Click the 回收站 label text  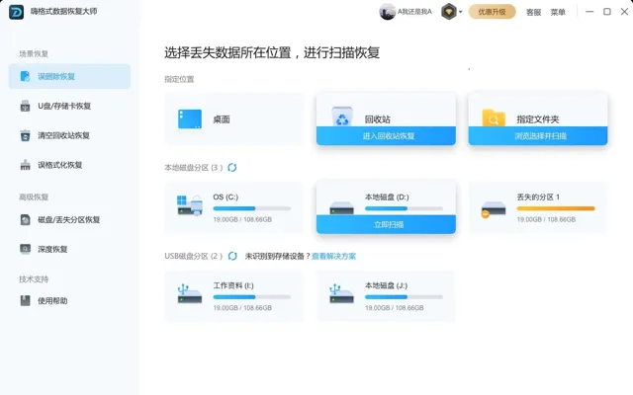[378, 119]
